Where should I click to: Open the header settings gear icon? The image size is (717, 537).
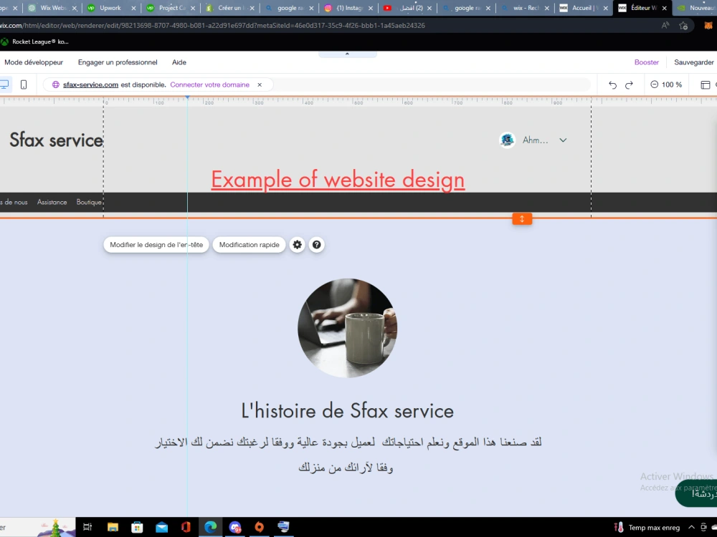click(297, 244)
